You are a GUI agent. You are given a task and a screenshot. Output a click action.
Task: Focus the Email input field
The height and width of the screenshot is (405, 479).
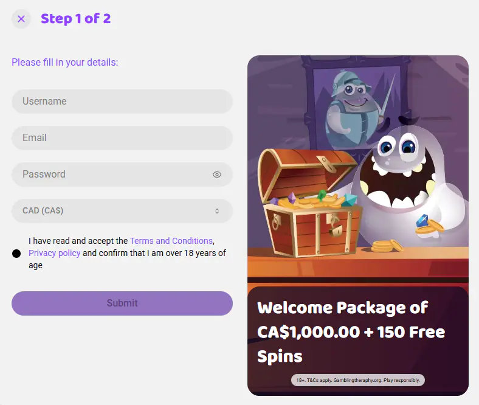122,138
